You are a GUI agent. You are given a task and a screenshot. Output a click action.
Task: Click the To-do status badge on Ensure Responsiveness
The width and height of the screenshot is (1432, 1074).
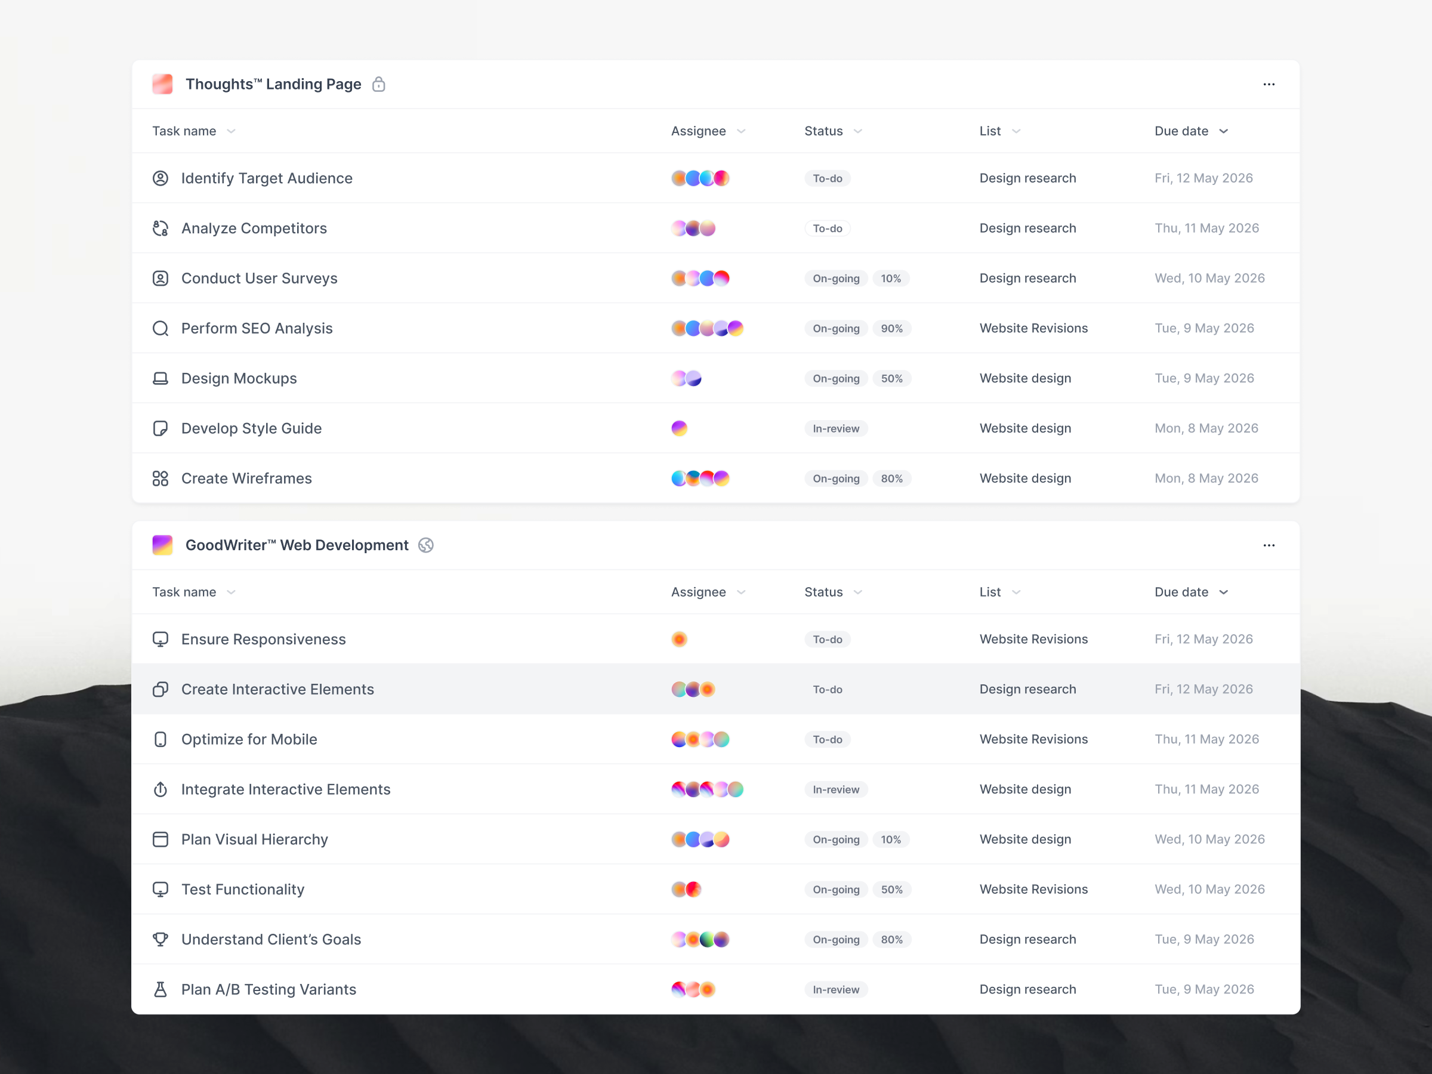[x=828, y=639]
